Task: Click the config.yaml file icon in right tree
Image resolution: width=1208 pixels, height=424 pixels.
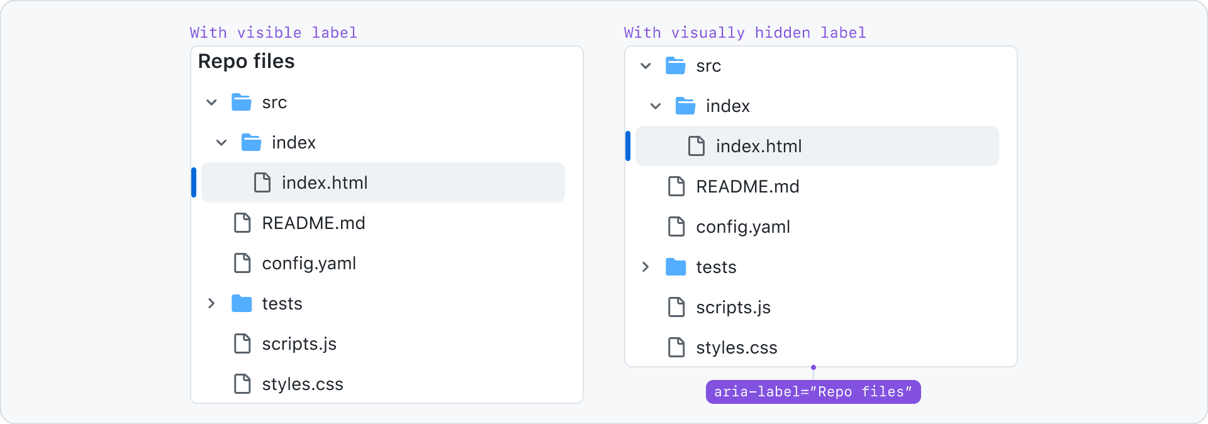Action: tap(676, 226)
